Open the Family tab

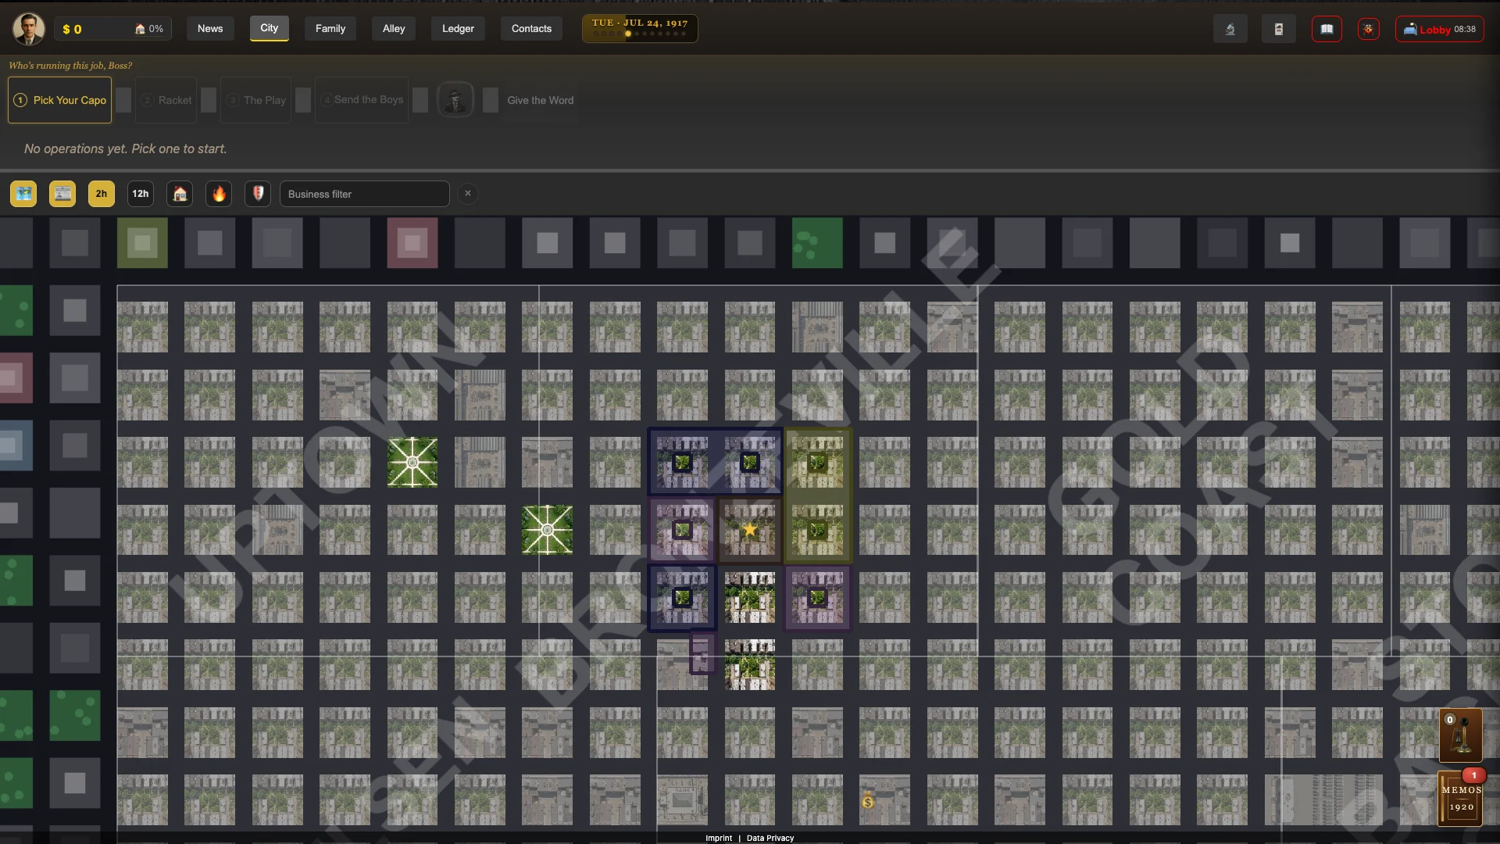click(x=330, y=29)
